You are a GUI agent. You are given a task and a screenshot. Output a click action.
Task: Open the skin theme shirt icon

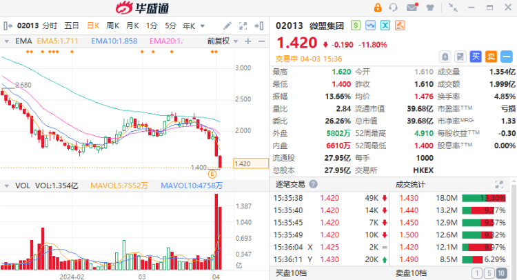[x=430, y=8]
